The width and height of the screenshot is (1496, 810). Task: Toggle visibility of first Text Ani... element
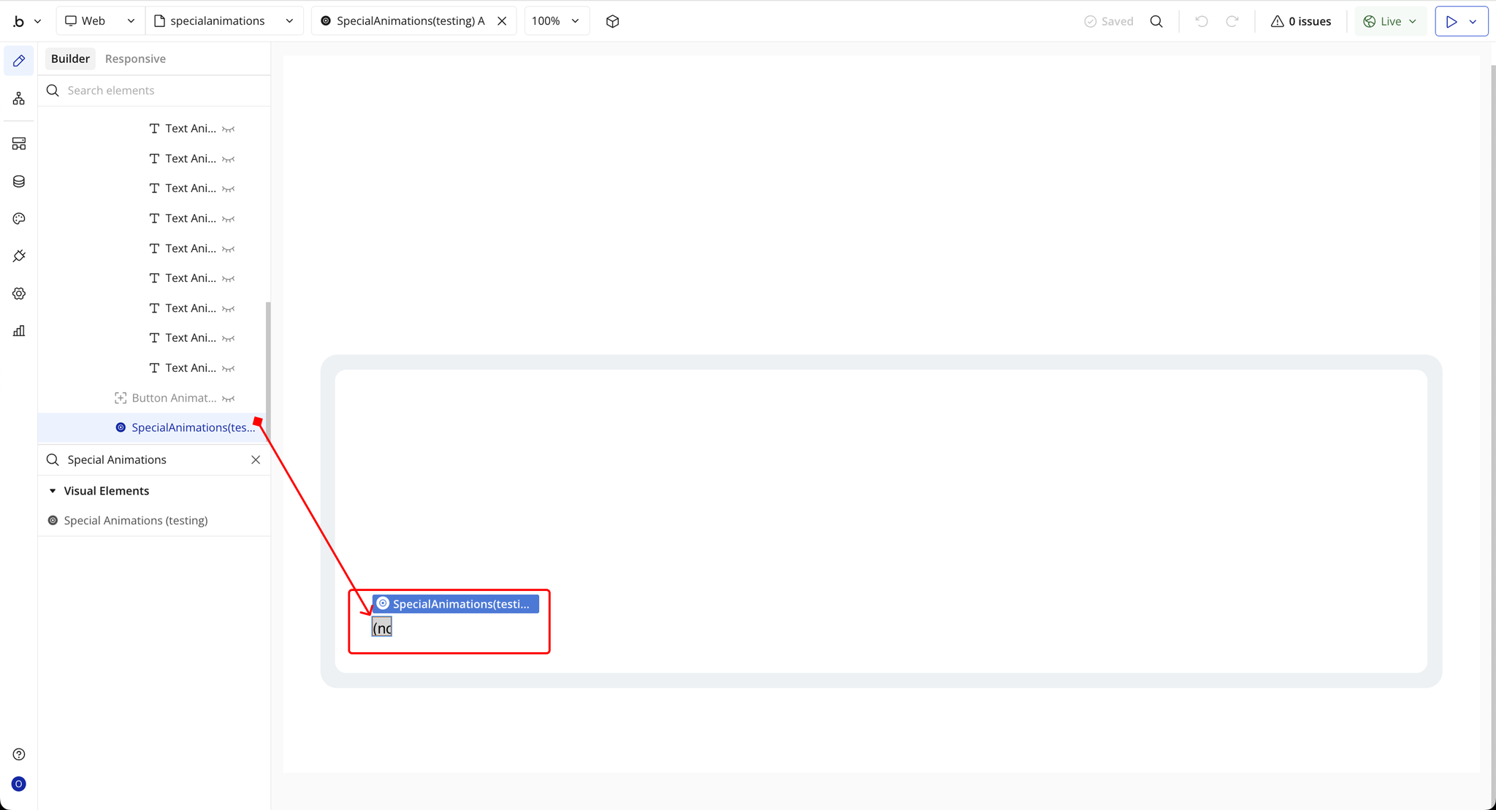[229, 129]
